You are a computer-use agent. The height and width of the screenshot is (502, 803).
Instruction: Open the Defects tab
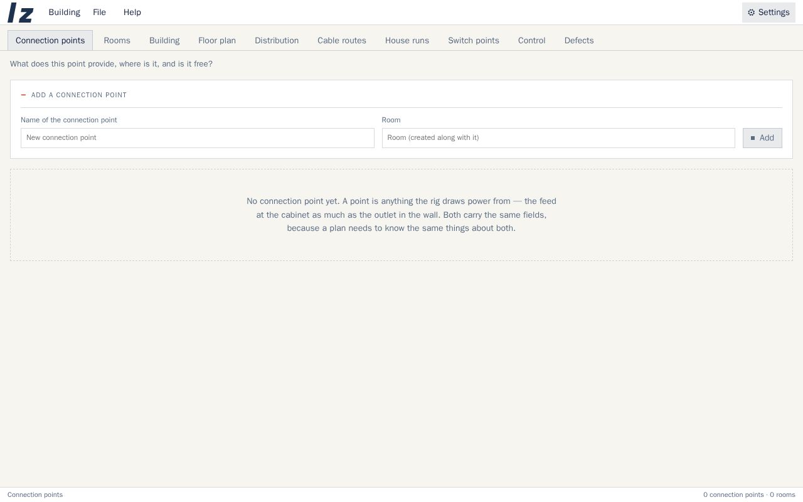579,40
